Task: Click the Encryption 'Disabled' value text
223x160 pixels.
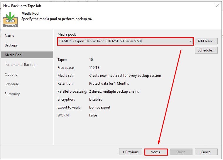Action: (x=96, y=99)
